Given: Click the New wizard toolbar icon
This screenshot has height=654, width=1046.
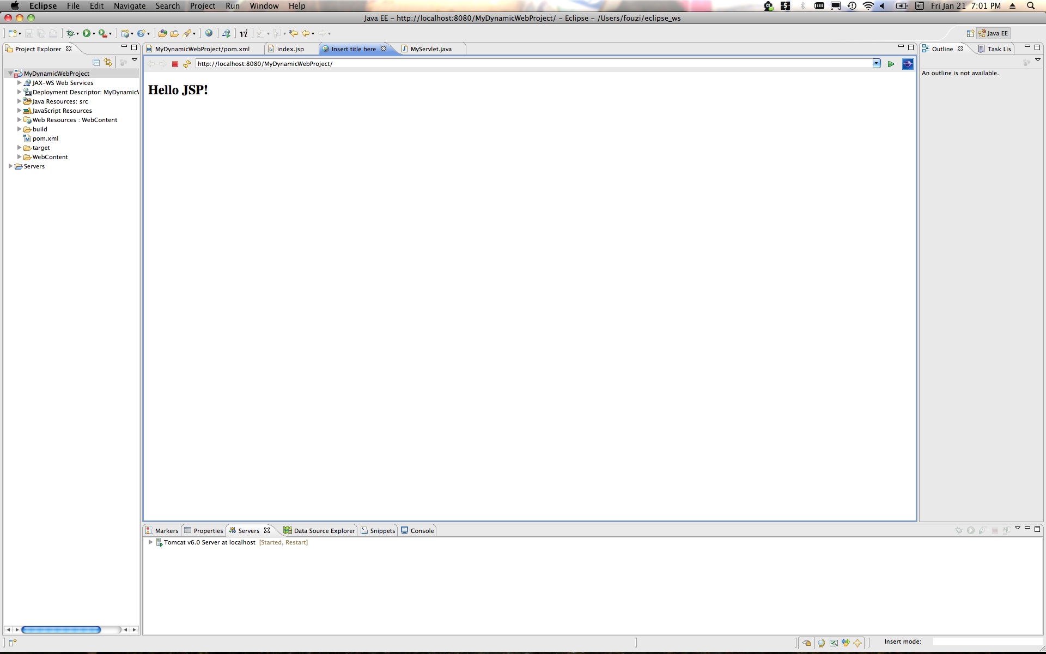Looking at the screenshot, I should click(13, 33).
